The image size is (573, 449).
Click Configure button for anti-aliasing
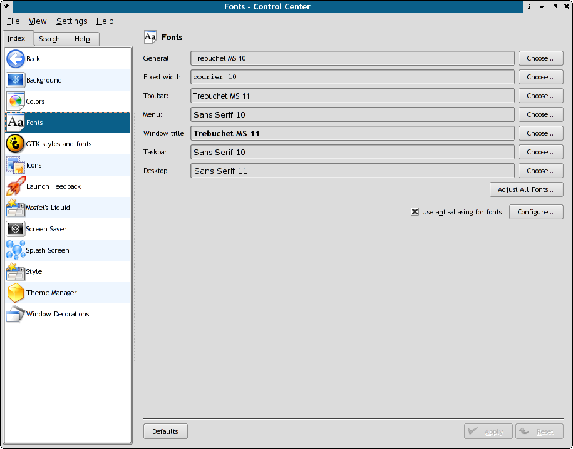tap(535, 212)
